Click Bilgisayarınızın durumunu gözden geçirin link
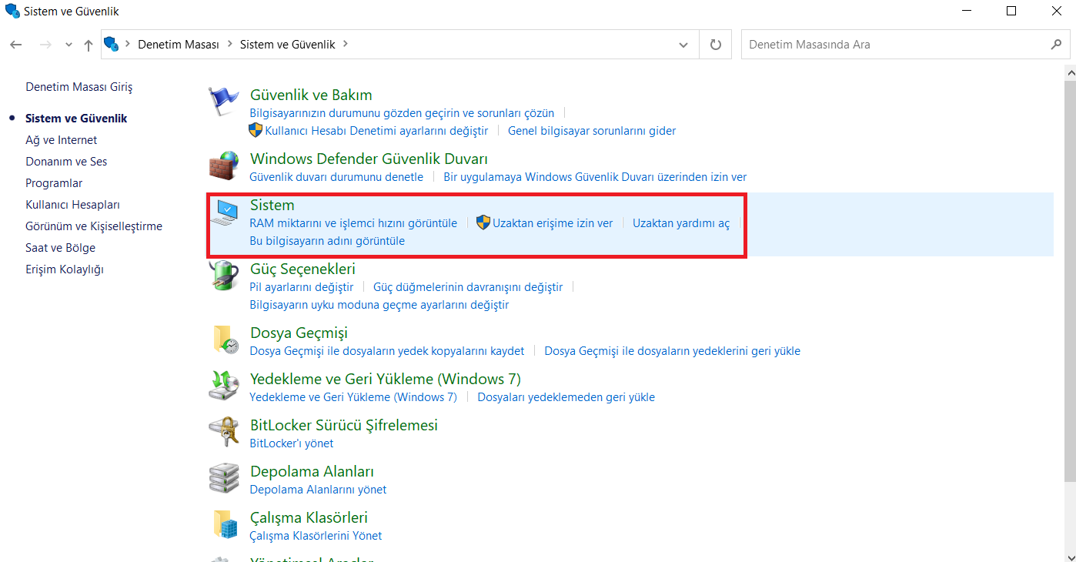This screenshot has width=1076, height=562. 402,112
